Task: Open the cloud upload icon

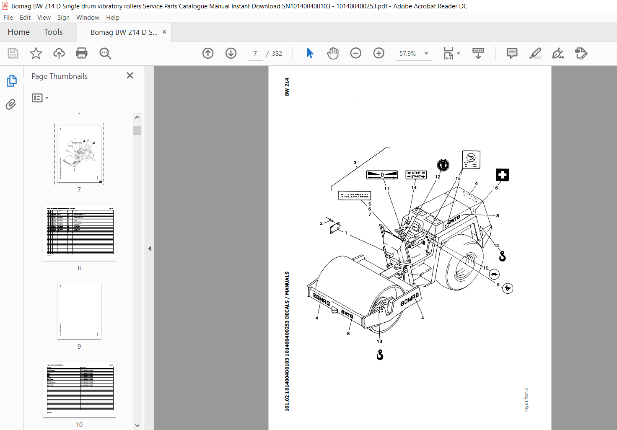Action: coord(59,53)
